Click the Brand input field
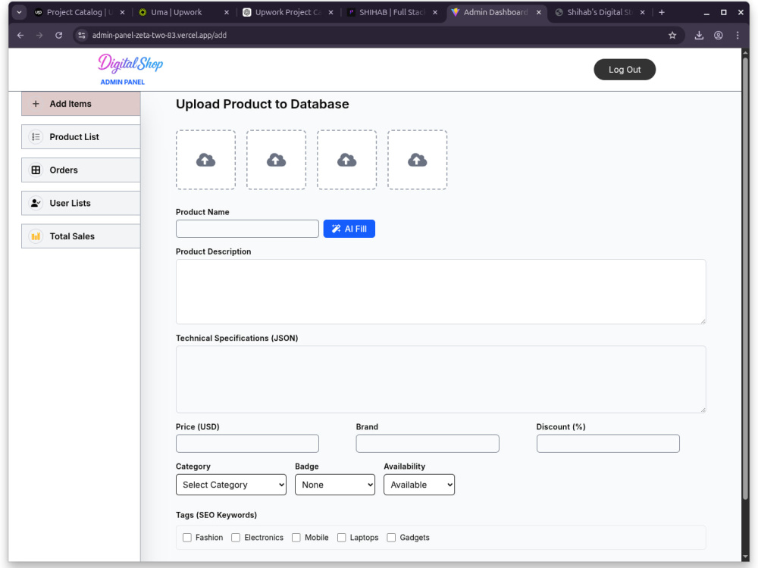 click(428, 443)
